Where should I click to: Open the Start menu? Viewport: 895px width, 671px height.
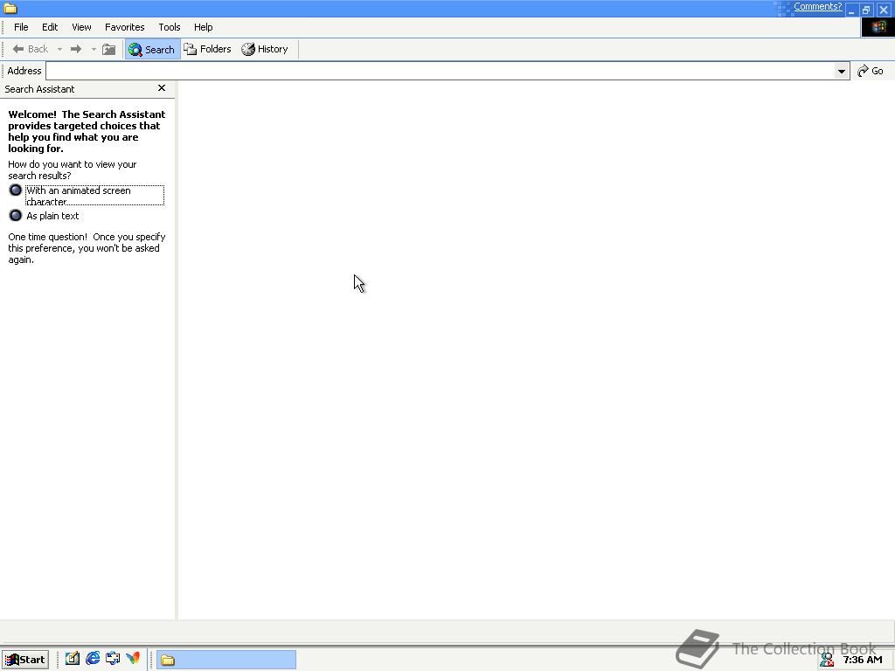point(25,660)
